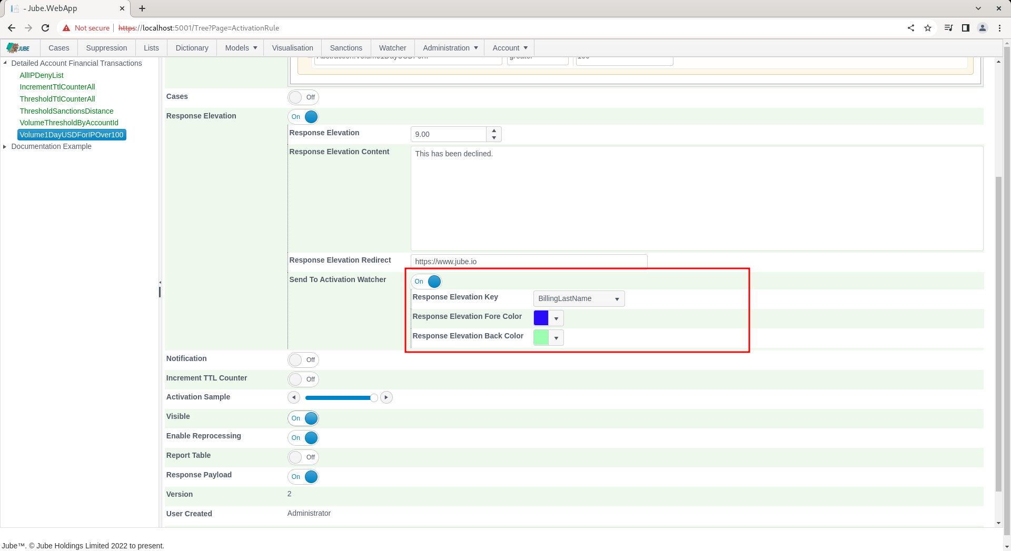Image resolution: width=1011 pixels, height=551 pixels.
Task: Collapse Detailed Account Financial Transactions node
Action: pos(5,63)
